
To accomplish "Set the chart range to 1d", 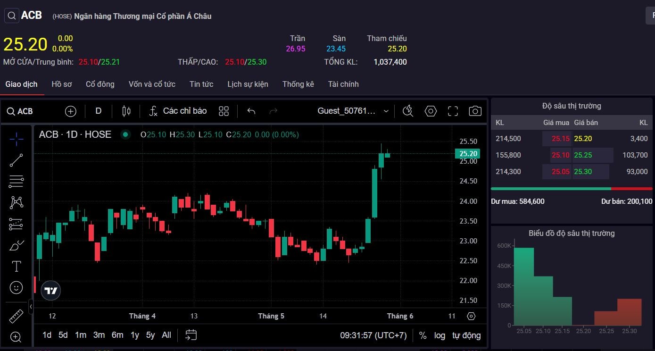I will (47, 335).
